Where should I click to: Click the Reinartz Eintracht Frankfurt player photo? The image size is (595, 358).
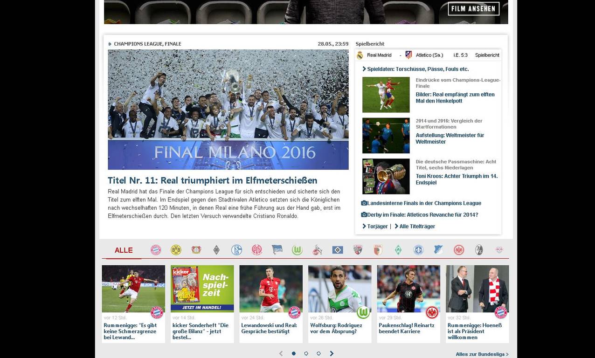coord(408,289)
